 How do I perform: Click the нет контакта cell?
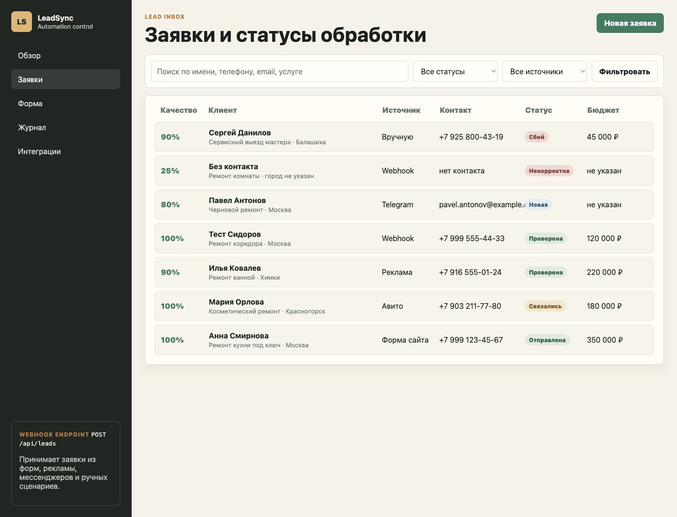tap(462, 171)
